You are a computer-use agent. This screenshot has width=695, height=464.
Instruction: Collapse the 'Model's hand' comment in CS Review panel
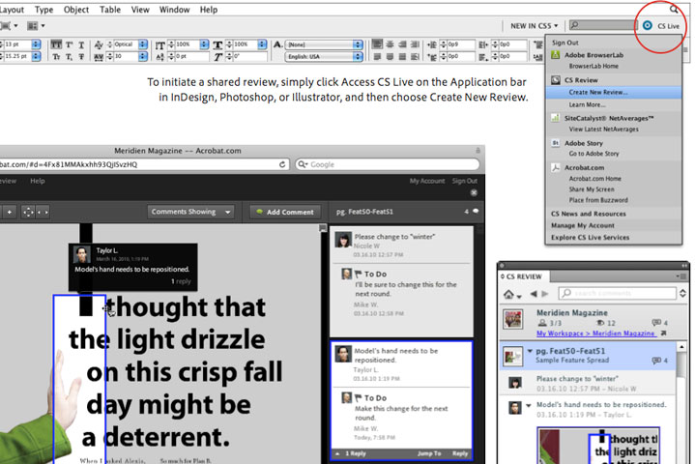(529, 405)
